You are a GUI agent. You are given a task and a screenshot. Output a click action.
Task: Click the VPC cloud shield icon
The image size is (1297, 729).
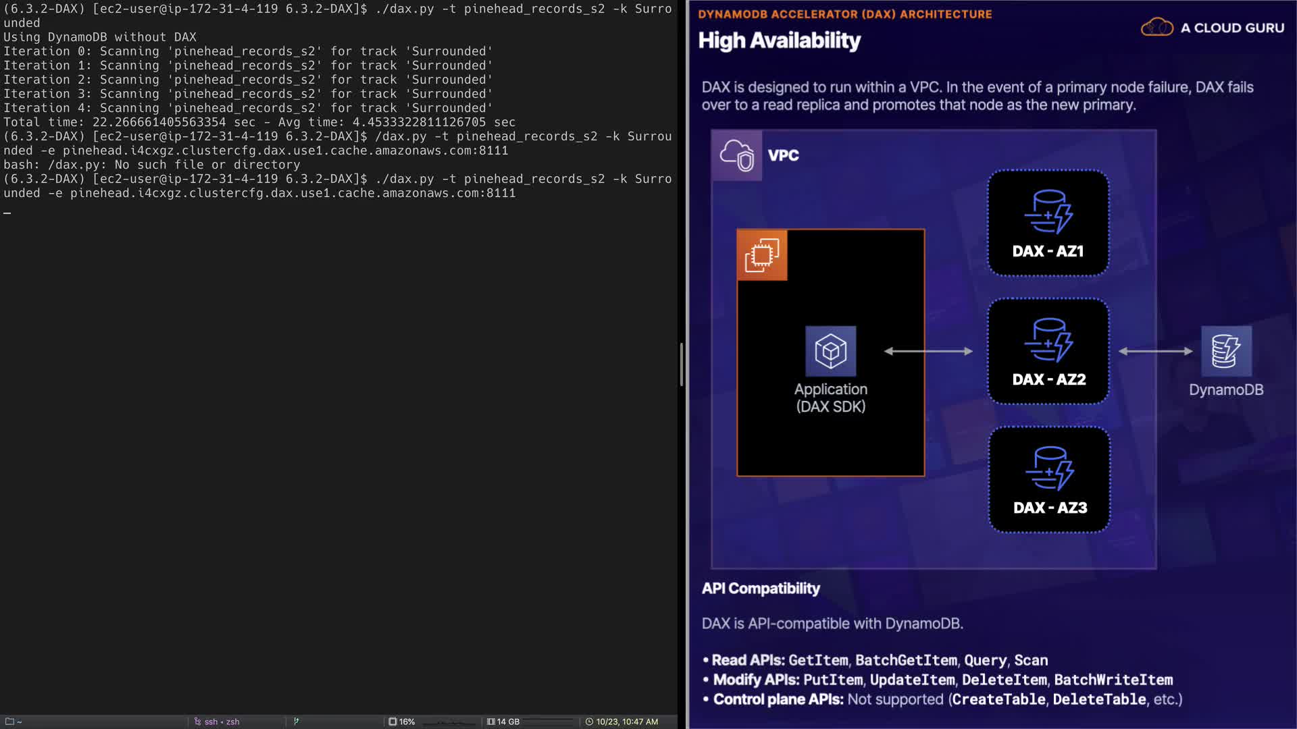[x=736, y=155]
